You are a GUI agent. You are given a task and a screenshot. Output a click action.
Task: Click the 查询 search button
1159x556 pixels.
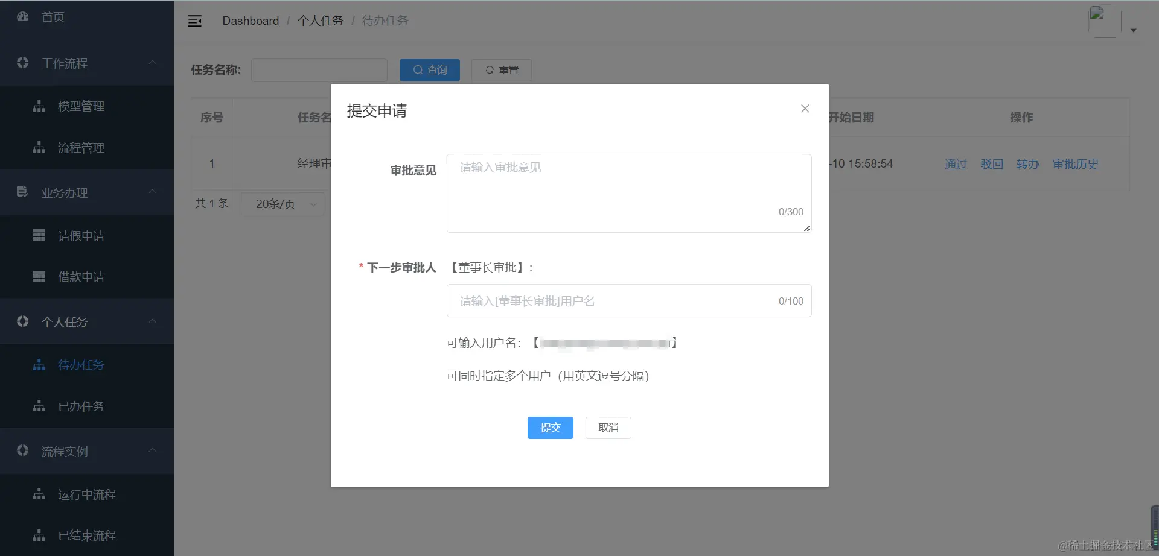pyautogui.click(x=430, y=70)
